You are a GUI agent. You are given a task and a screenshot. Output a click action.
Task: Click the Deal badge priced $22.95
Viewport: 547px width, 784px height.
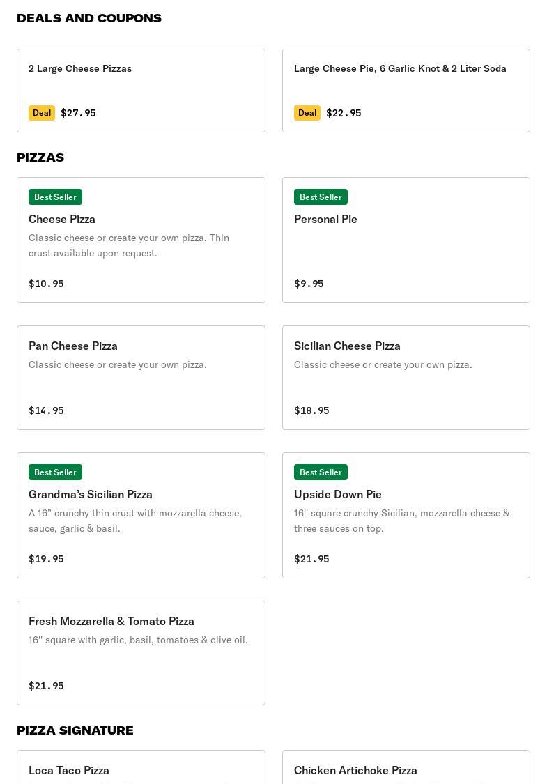pos(307,113)
